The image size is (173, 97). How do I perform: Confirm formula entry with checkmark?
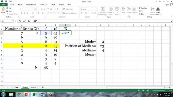[24, 21]
